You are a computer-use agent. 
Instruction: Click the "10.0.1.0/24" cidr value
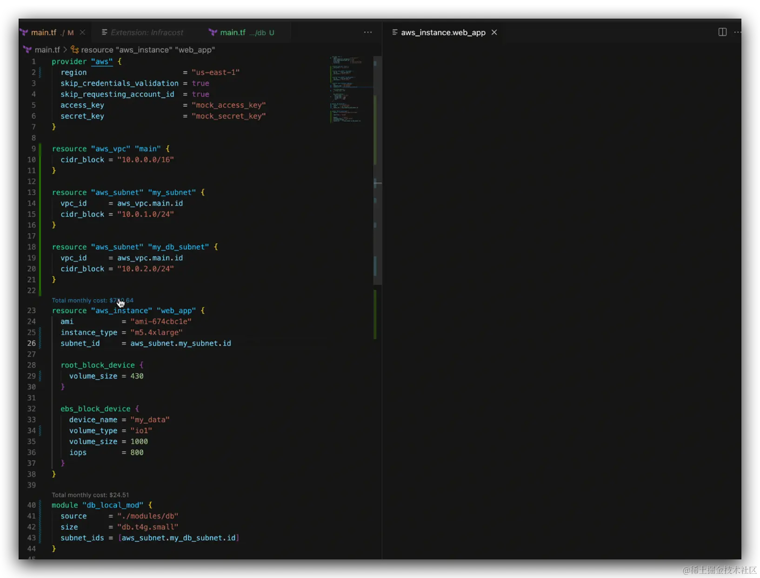(x=146, y=215)
